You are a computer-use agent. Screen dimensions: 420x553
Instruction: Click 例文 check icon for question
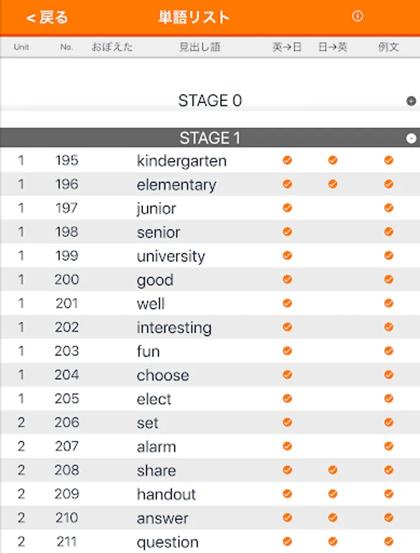389,541
